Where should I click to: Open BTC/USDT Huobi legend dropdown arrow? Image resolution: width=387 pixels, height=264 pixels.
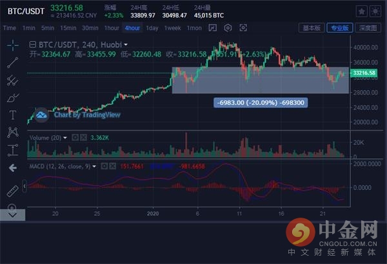coord(126,45)
